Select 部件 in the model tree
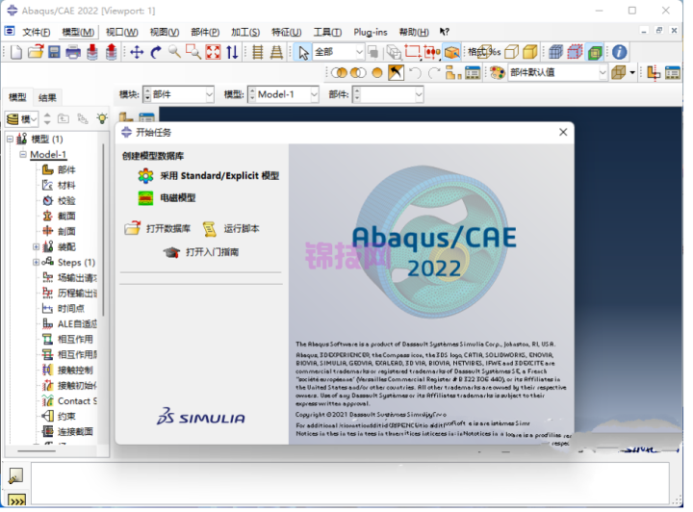Screen dimensions: 693x512 [x=66, y=169]
